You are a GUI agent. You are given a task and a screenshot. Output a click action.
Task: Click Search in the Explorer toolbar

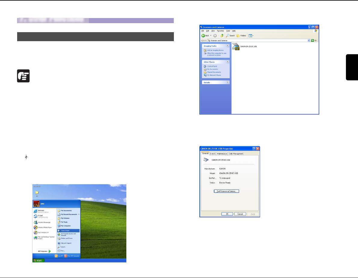click(230, 35)
